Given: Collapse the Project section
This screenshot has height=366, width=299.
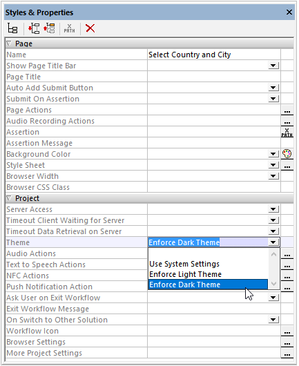Looking at the screenshot, I should pyautogui.click(x=9, y=198).
